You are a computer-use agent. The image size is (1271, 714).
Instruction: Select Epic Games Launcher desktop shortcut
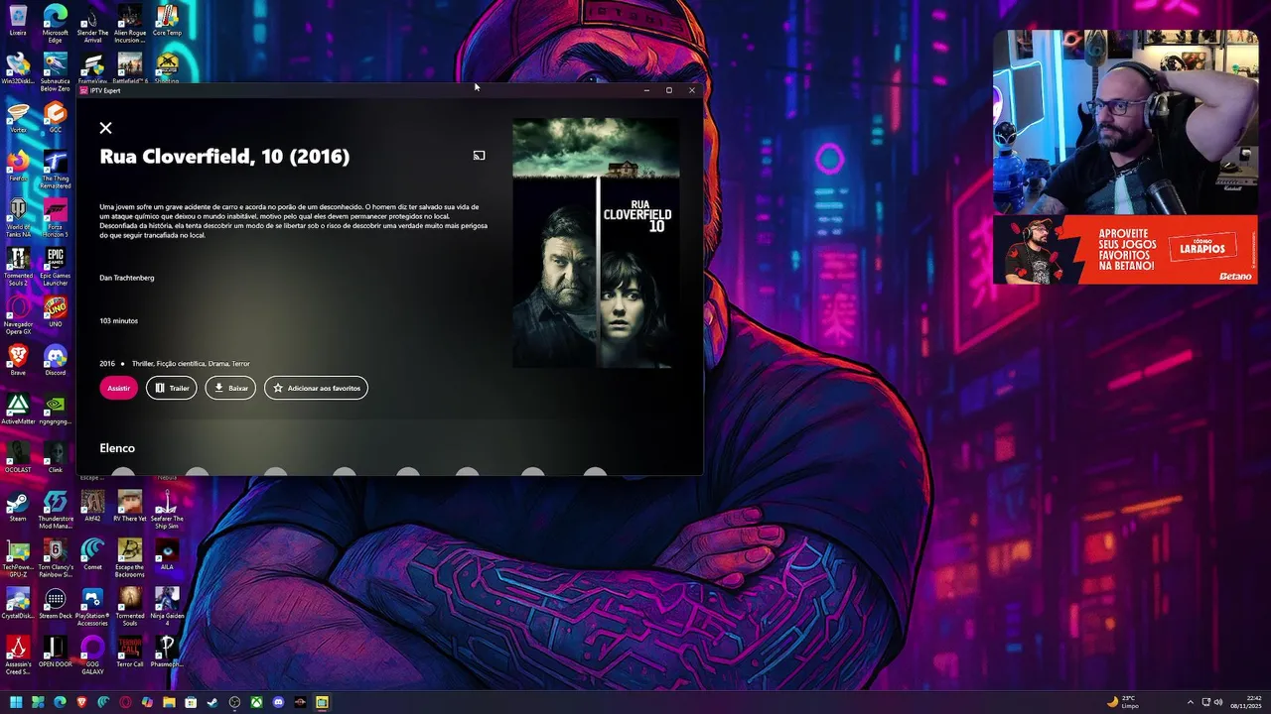(x=56, y=267)
